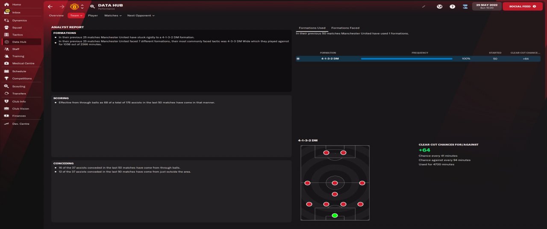The image size is (547, 229).
Task: Click the 100% frequency value
Action: point(466,59)
